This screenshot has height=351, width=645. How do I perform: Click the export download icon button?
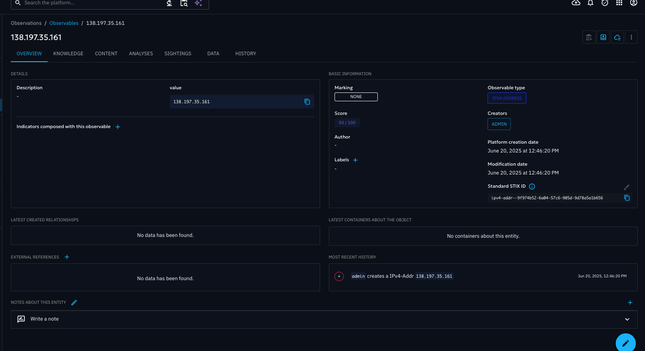pos(603,37)
